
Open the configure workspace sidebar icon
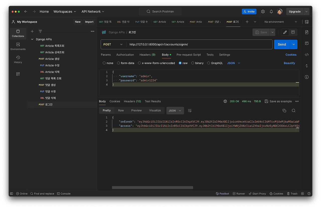pyautogui.click(x=18, y=74)
